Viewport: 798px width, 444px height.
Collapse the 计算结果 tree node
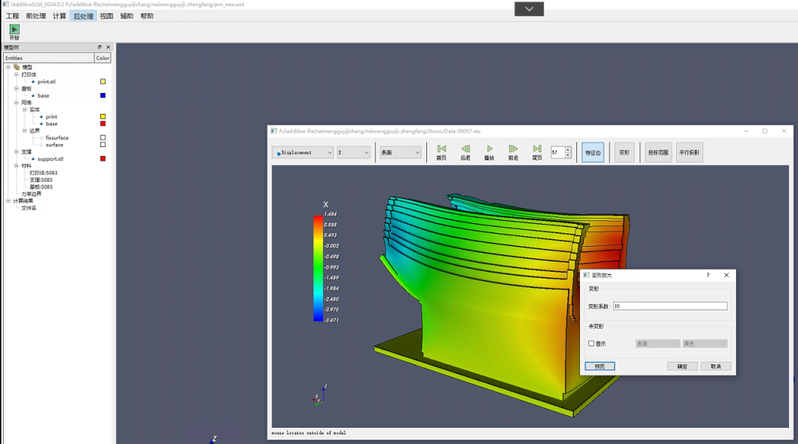pos(8,201)
